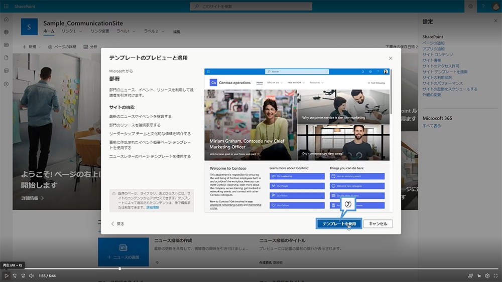This screenshot has height=282, width=502.
Task: Click the Sample_CommunicationSite title
Action: [83, 23]
